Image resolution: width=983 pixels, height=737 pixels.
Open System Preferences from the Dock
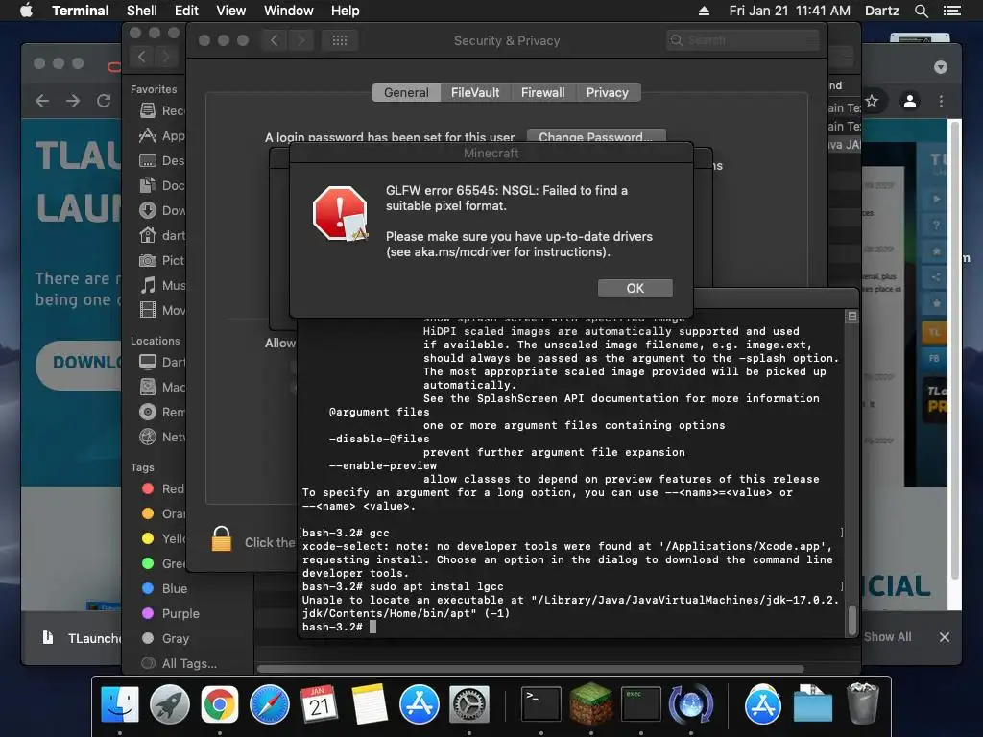click(x=468, y=704)
